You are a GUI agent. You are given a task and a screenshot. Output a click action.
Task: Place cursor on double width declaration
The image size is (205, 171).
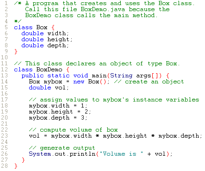[45, 33]
